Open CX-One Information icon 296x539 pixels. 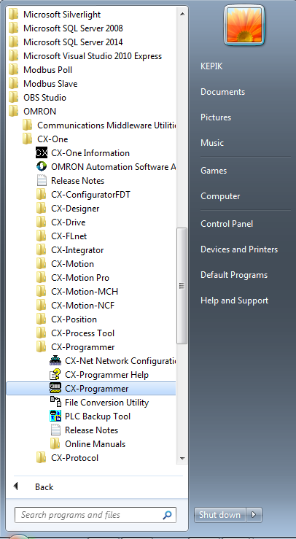42,152
